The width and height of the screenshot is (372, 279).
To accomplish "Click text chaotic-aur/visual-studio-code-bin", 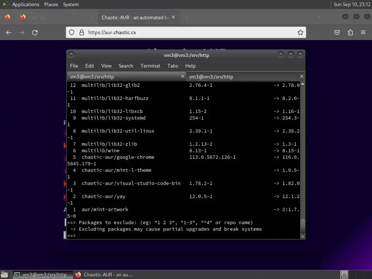I will (x=131, y=183).
